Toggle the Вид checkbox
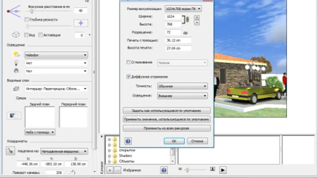 click(x=26, y=35)
